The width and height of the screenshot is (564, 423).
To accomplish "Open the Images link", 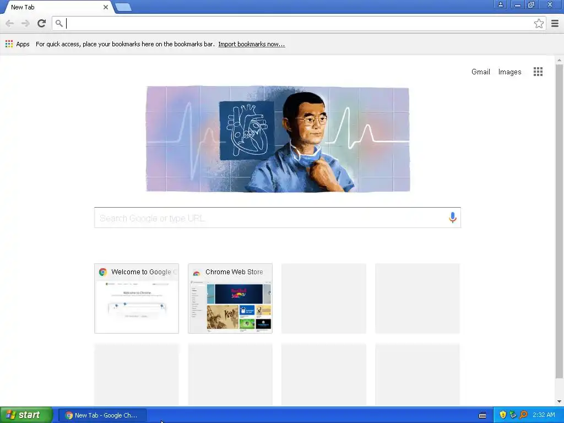I will tap(509, 72).
